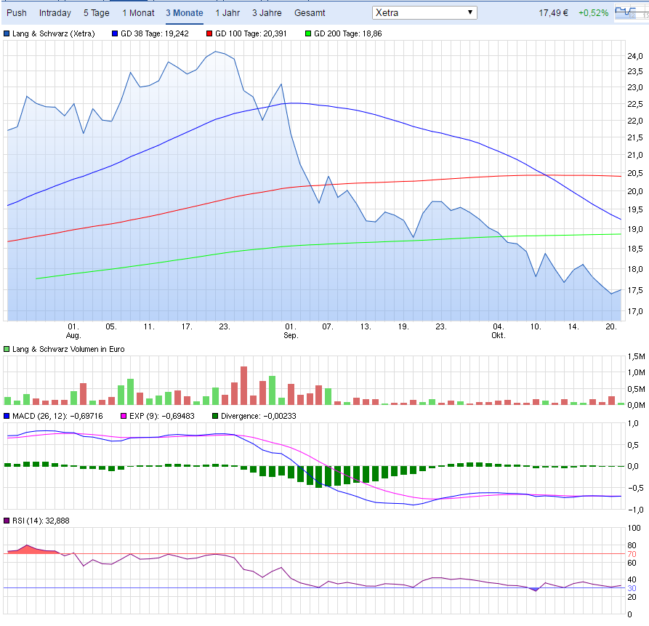Image resolution: width=649 pixels, height=626 pixels.
Task: Click the 'Divergence: -0,00233' label
Action: pos(258,416)
